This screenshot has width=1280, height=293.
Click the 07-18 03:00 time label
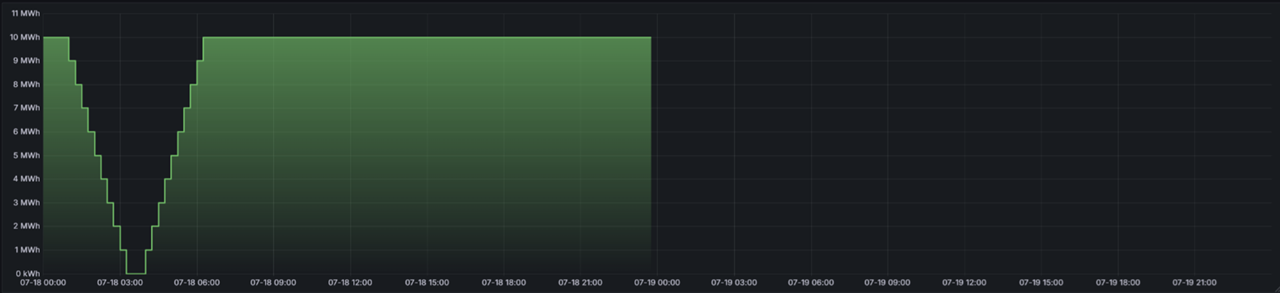tap(120, 283)
